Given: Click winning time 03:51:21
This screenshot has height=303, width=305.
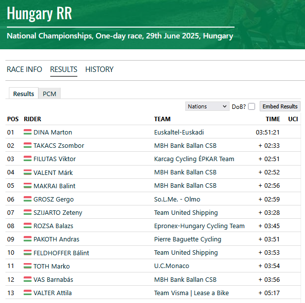Looking at the screenshot, I should (268, 132).
